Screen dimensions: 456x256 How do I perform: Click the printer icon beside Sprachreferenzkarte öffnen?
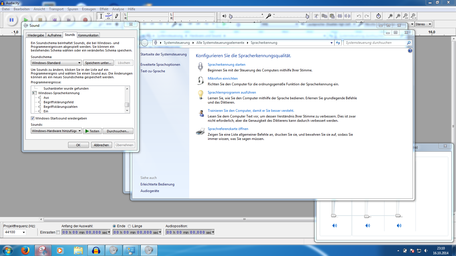click(200, 131)
